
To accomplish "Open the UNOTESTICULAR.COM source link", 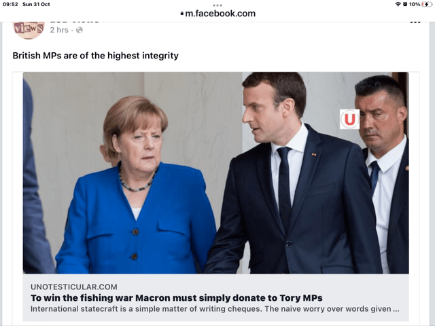I will (x=74, y=287).
